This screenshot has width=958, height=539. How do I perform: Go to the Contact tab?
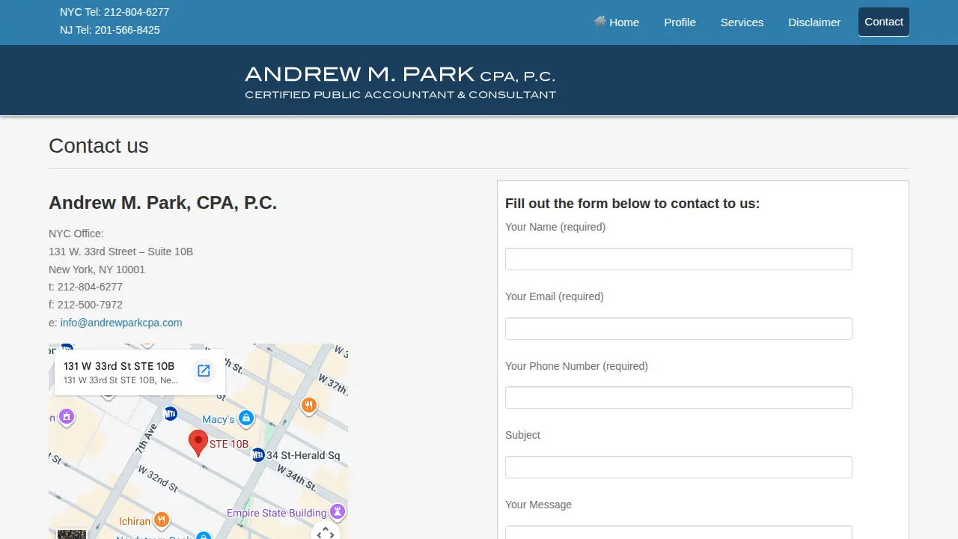coord(884,22)
